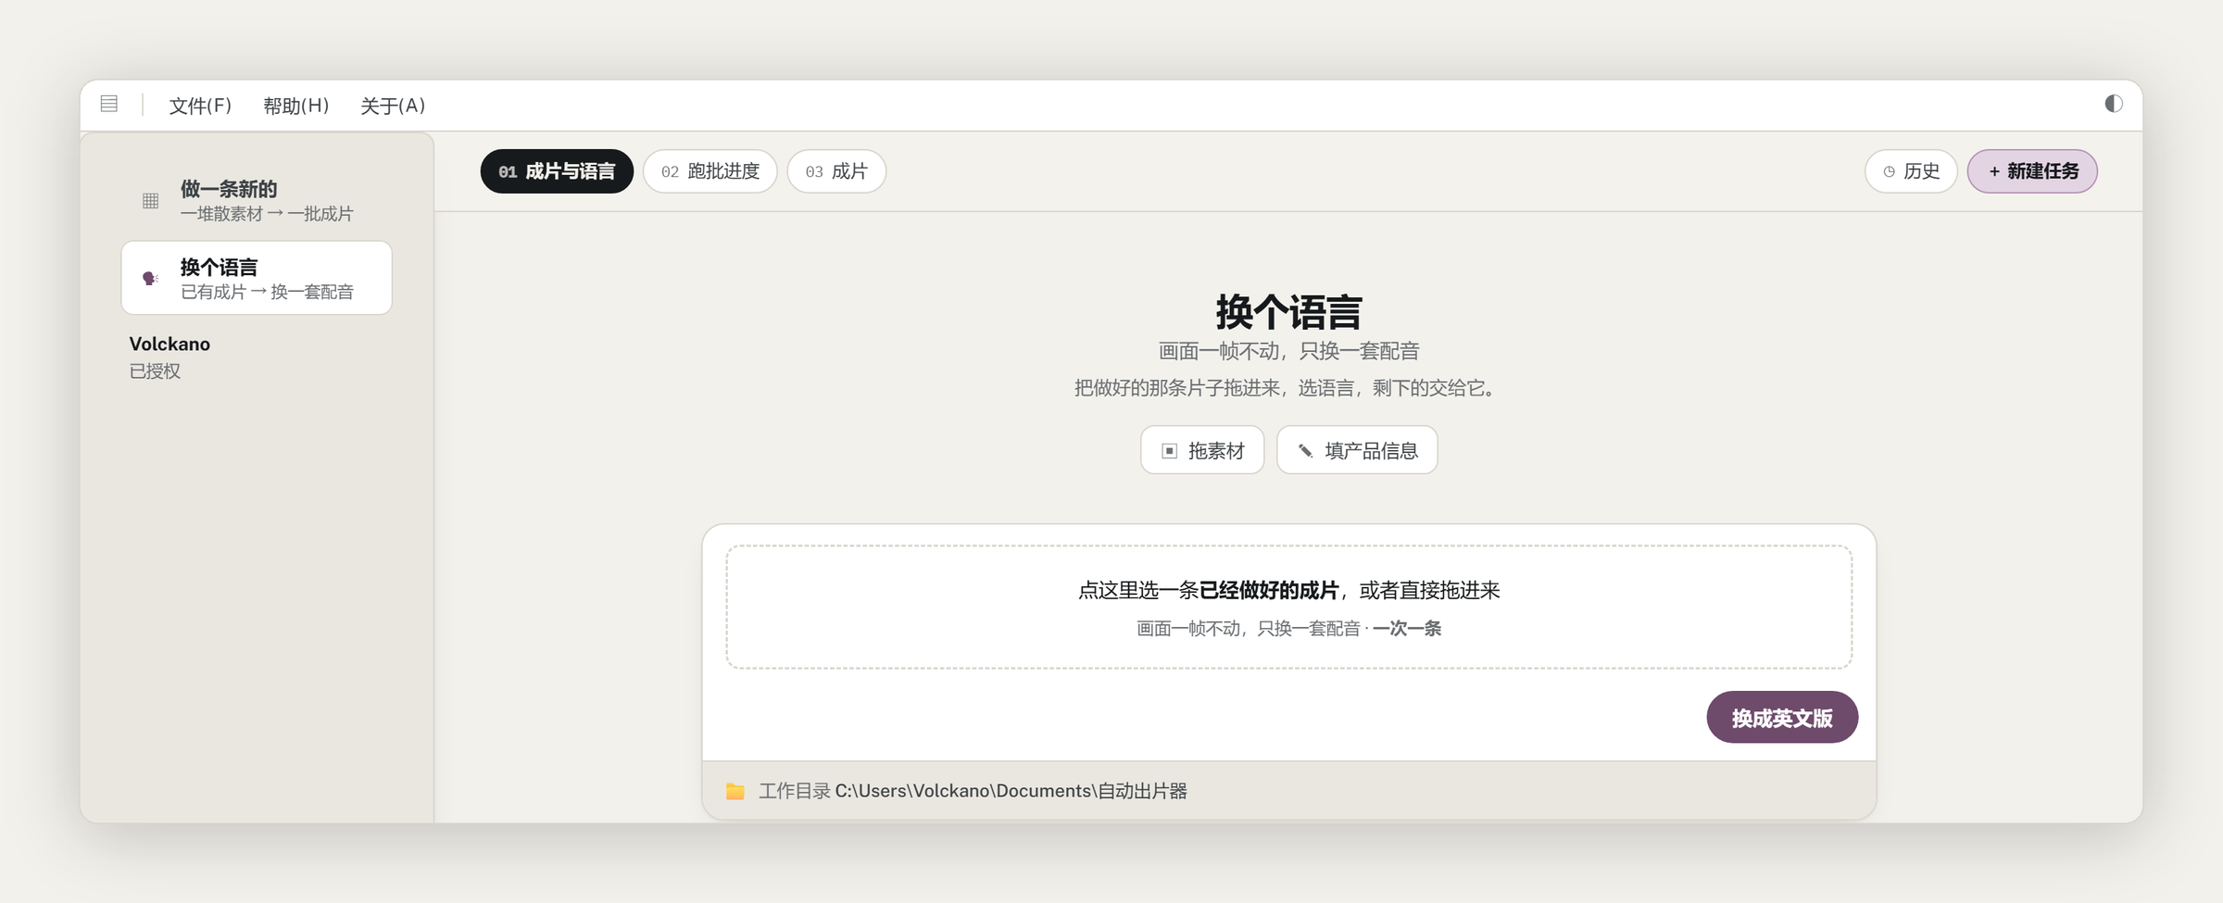Click the 填产品信息 button

tap(1357, 450)
